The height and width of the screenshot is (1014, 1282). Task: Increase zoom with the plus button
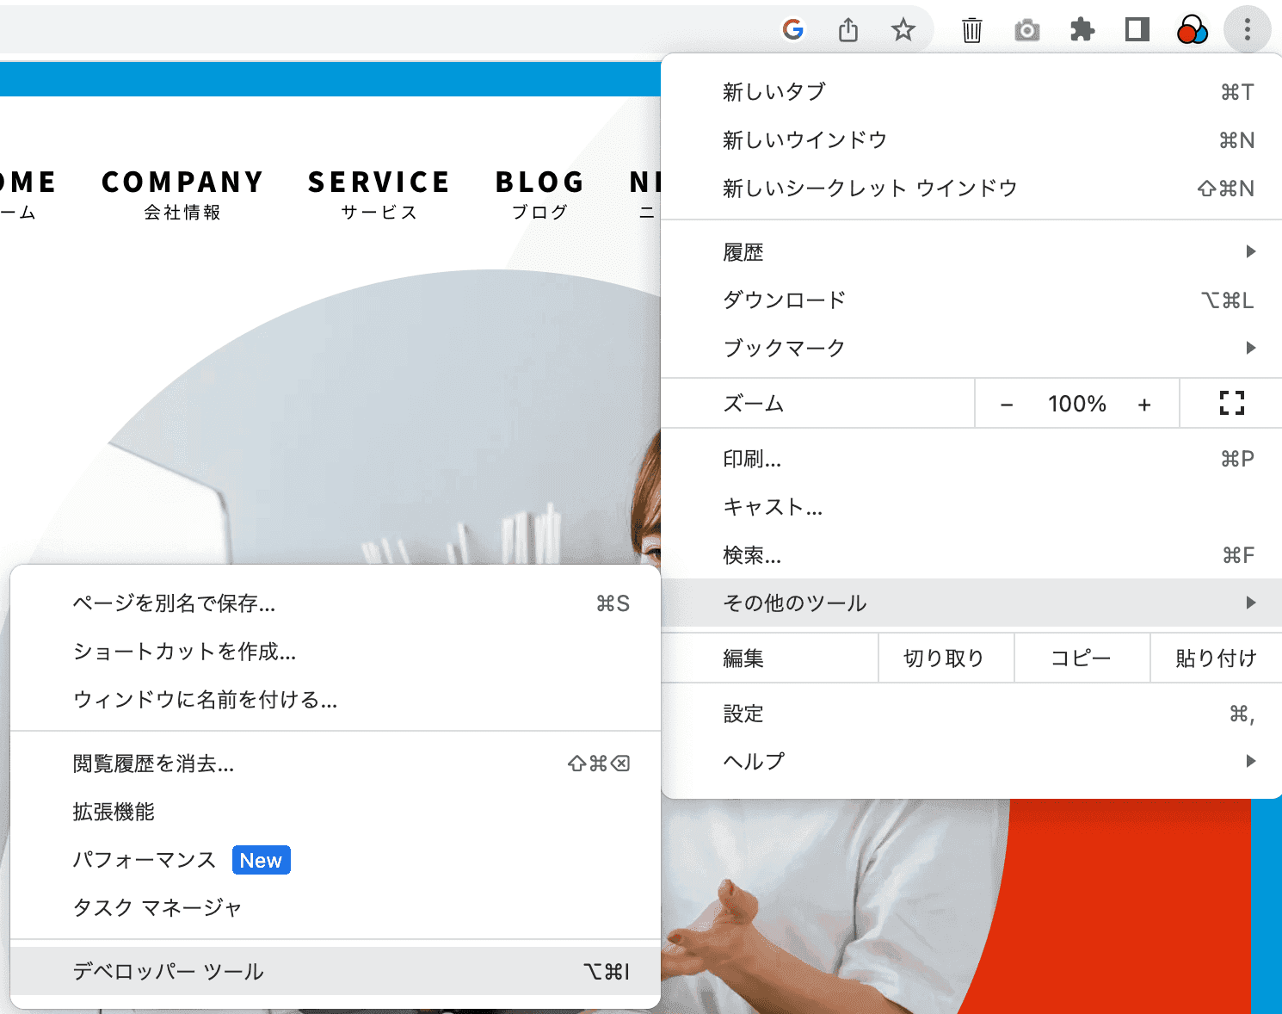(1144, 404)
